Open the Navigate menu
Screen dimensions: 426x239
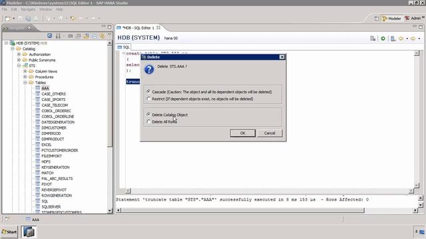tap(28, 9)
